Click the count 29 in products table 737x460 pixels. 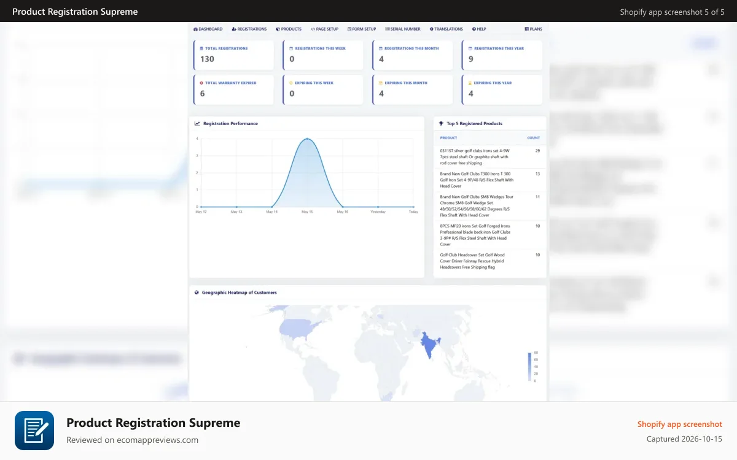[537, 150]
